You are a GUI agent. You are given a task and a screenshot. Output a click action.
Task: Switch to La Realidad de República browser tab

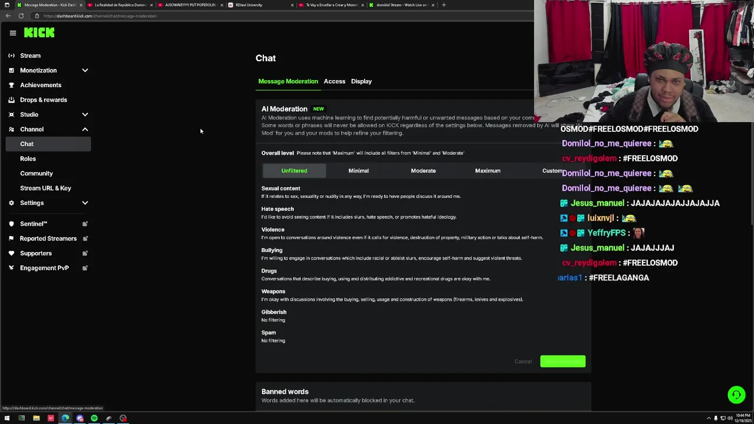[x=120, y=5]
